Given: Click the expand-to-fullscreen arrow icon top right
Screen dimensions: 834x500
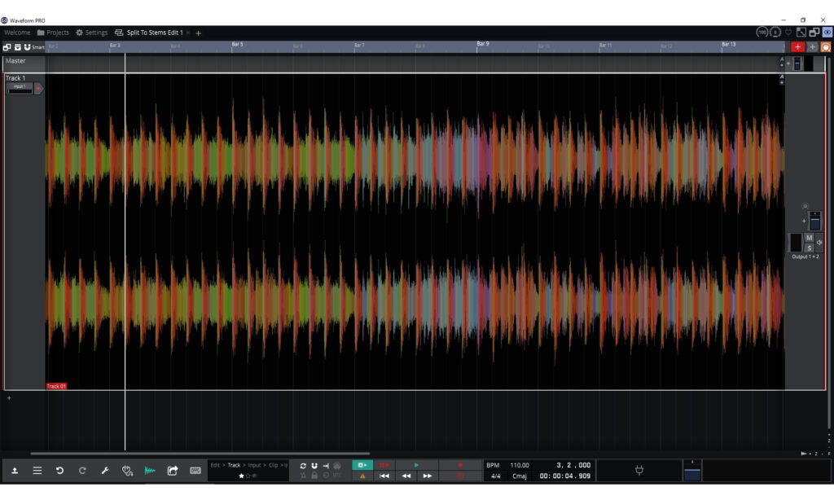Looking at the screenshot, I should coord(801,33).
